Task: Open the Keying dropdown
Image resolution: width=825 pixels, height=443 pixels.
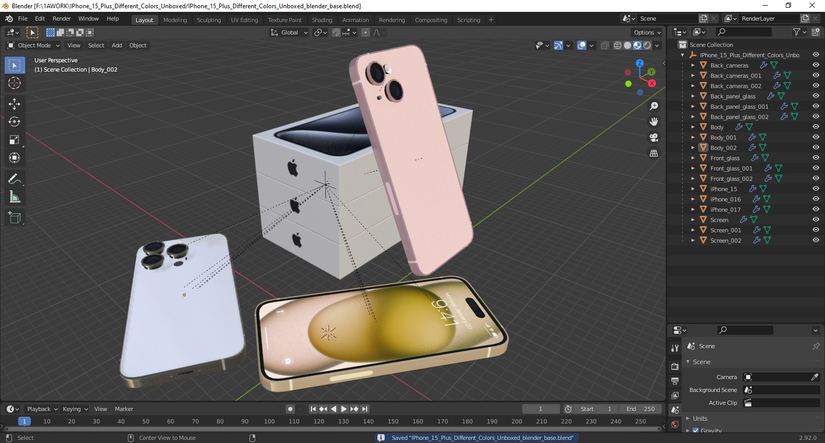Action: click(75, 409)
